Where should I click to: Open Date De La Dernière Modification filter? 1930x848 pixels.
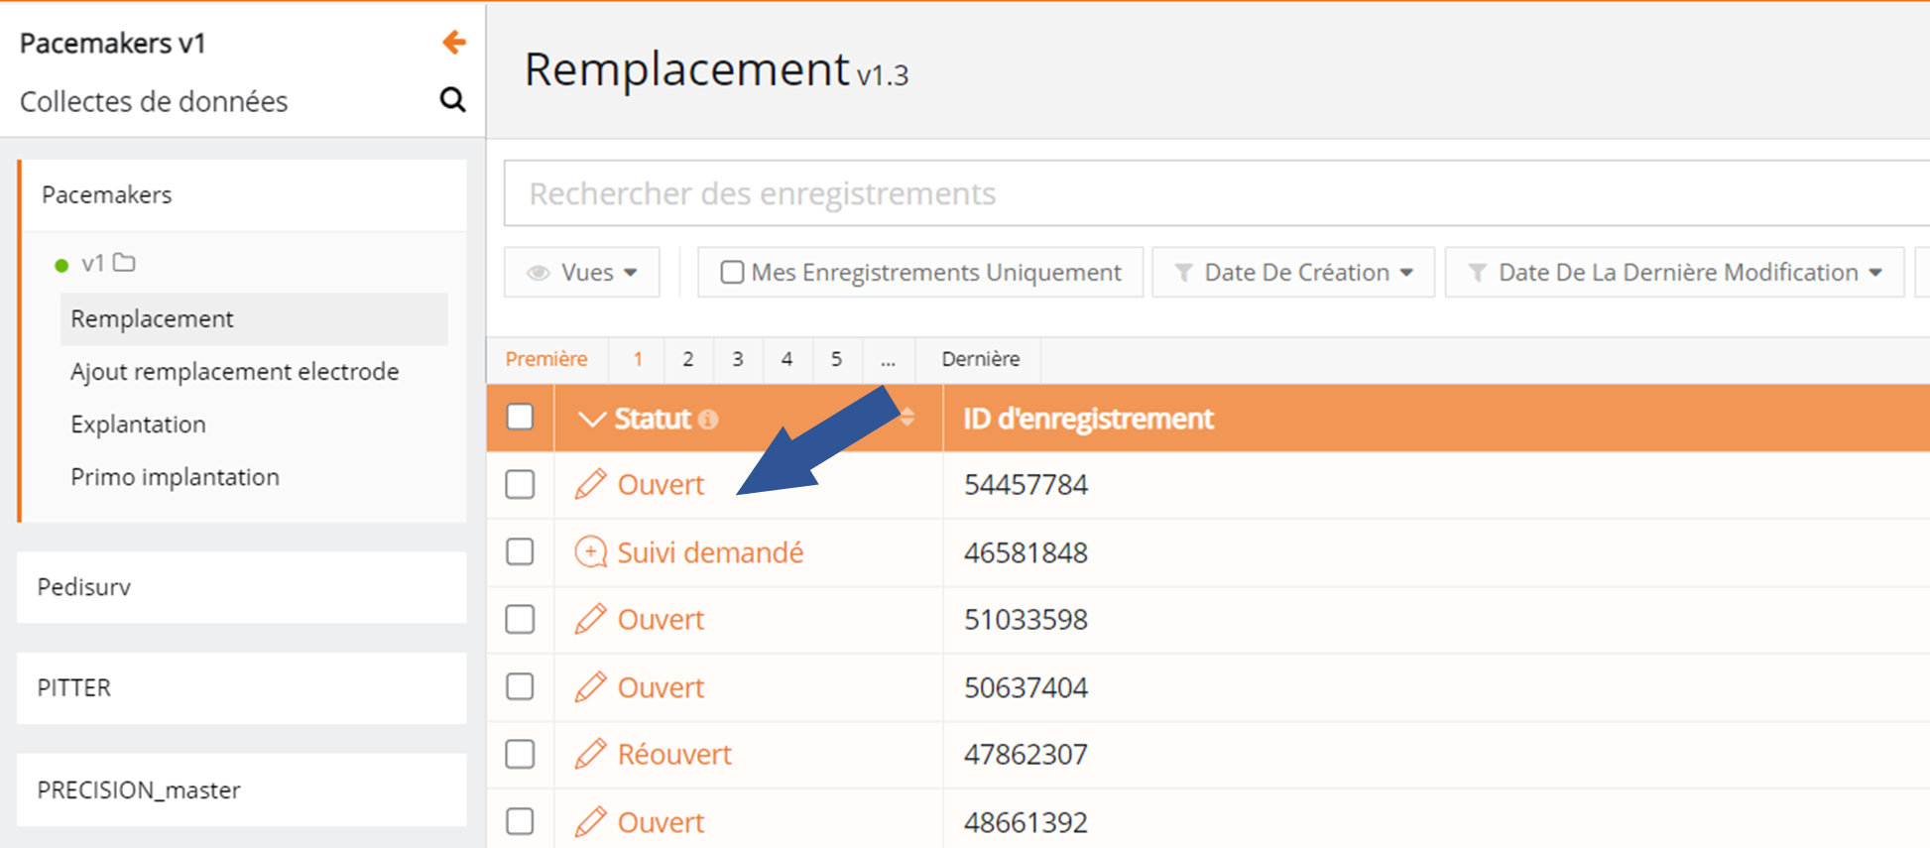click(1674, 272)
